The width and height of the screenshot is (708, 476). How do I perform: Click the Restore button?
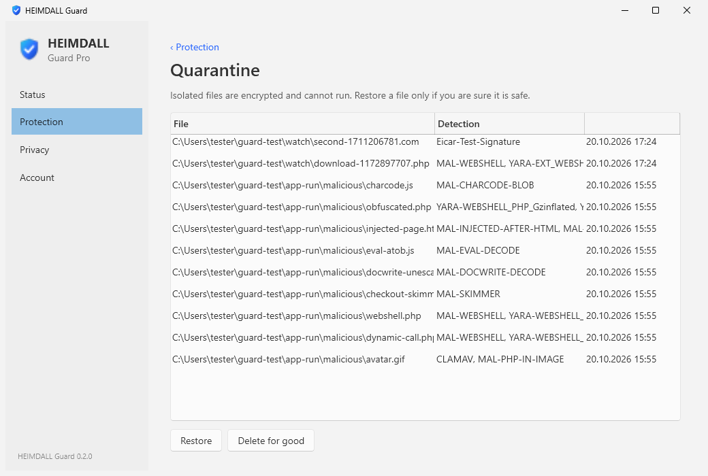(x=196, y=441)
